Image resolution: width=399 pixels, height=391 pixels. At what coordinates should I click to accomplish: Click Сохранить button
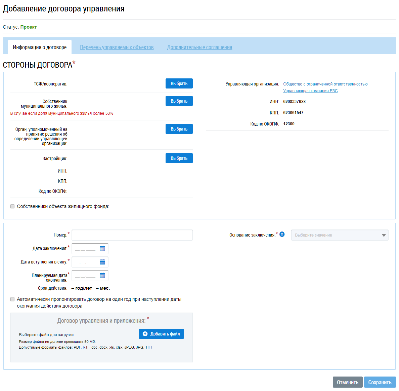(x=380, y=382)
